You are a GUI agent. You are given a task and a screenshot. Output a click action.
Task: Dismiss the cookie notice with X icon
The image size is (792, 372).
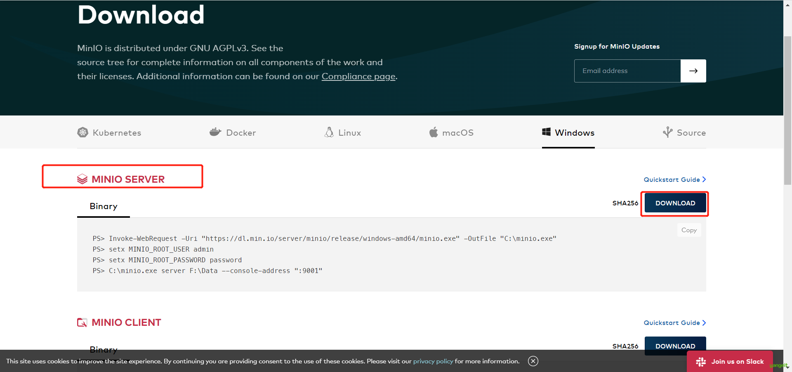coord(533,361)
